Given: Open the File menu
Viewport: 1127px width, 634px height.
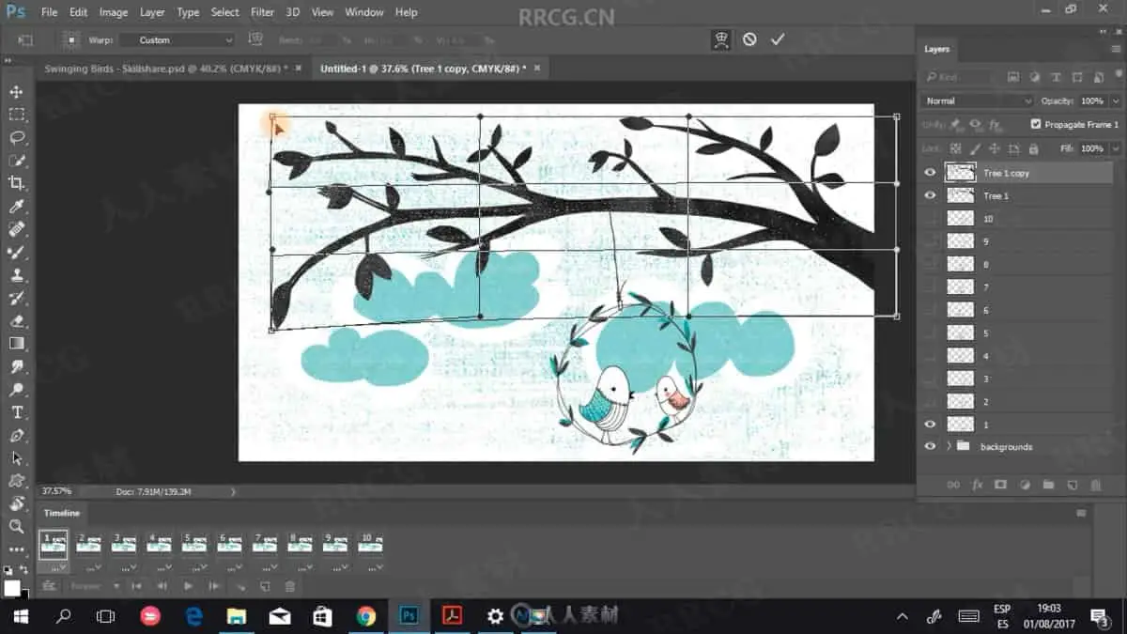Looking at the screenshot, I should pos(49,12).
